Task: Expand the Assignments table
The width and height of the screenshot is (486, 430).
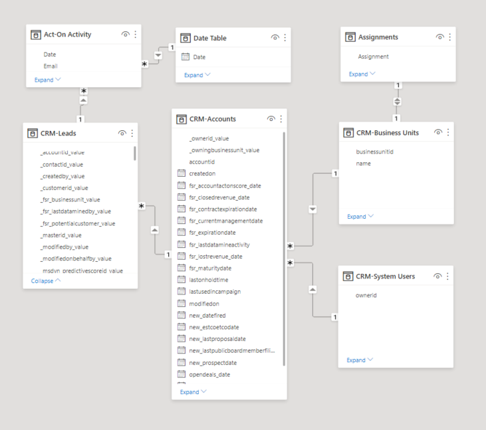Action: tap(362, 74)
